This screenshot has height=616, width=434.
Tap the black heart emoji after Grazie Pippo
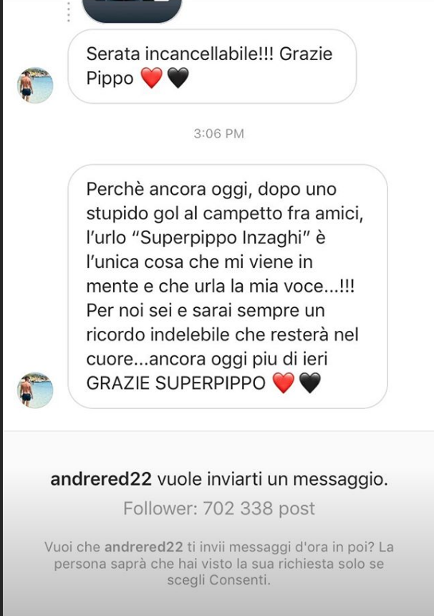pyautogui.click(x=178, y=78)
